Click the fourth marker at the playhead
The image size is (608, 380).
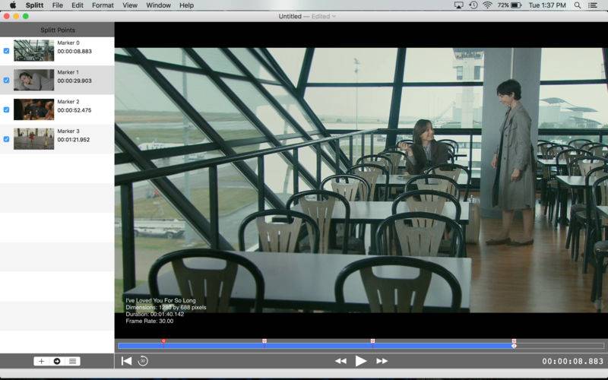[x=514, y=341]
